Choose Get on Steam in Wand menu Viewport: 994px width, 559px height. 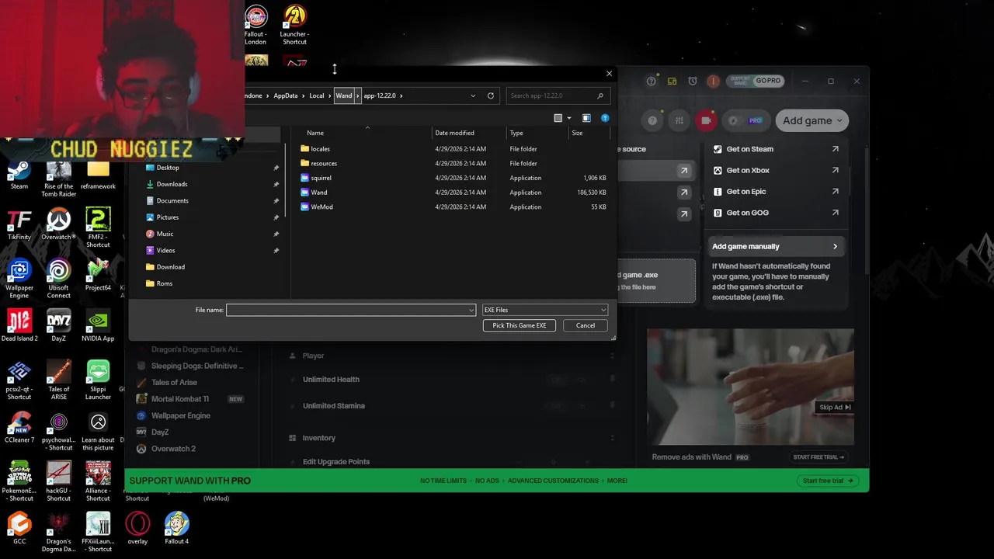click(776, 149)
